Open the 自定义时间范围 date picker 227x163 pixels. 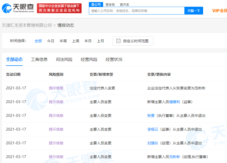point(136,41)
